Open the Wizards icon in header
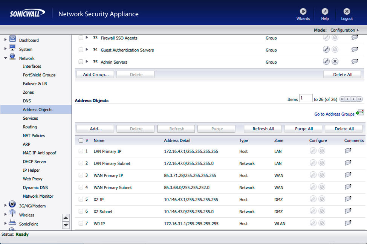This screenshot has height=244, width=367. (303, 11)
